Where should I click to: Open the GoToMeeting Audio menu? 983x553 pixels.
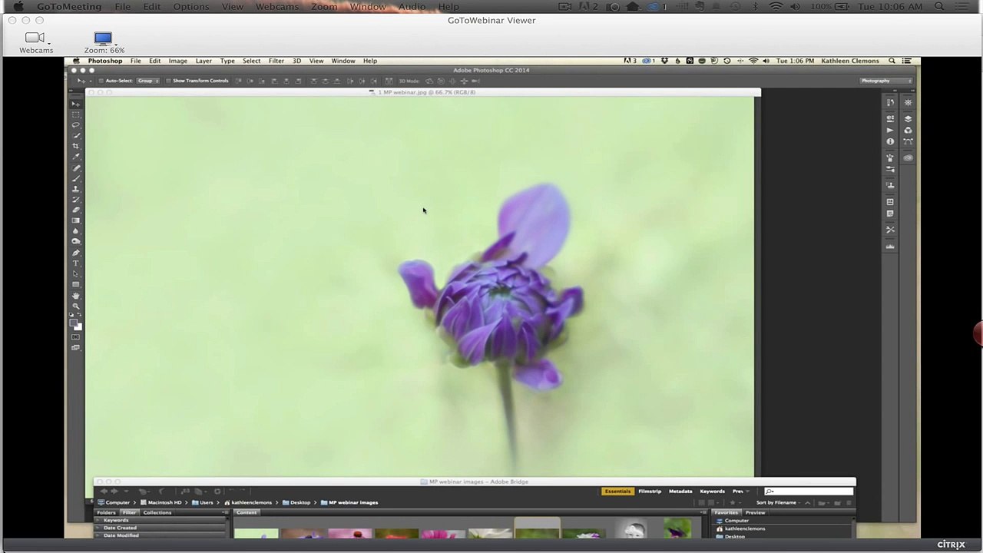point(412,6)
